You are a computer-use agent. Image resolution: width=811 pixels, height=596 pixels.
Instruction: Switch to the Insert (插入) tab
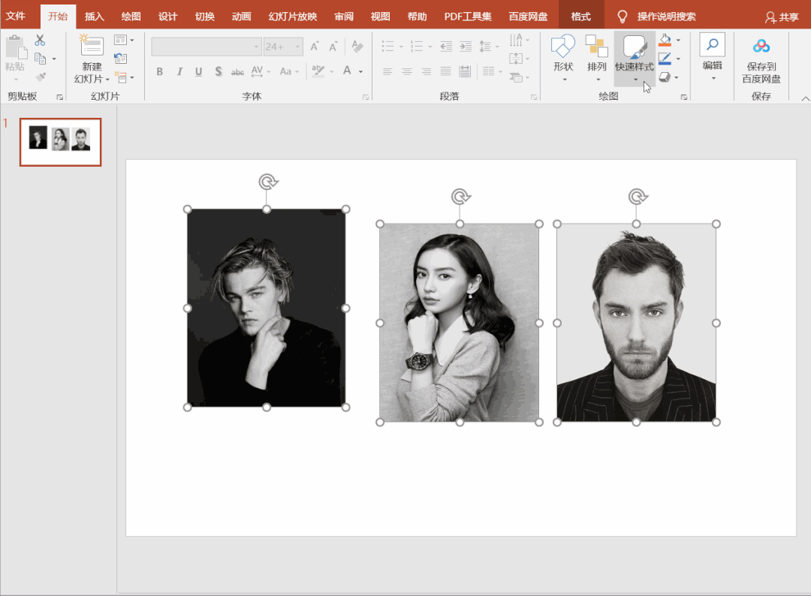(95, 17)
